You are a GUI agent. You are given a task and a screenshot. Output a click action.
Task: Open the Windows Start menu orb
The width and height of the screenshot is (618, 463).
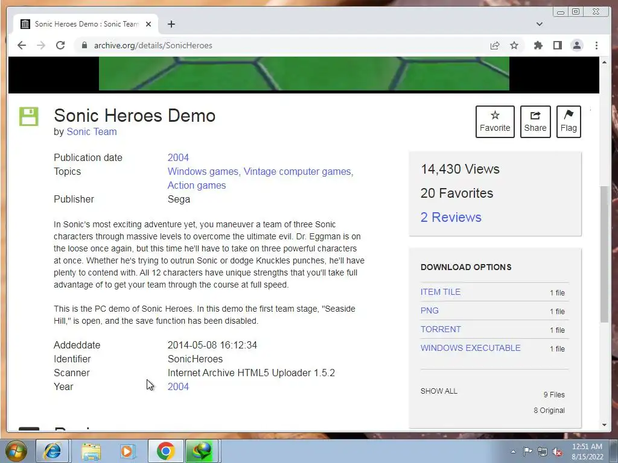tap(16, 451)
